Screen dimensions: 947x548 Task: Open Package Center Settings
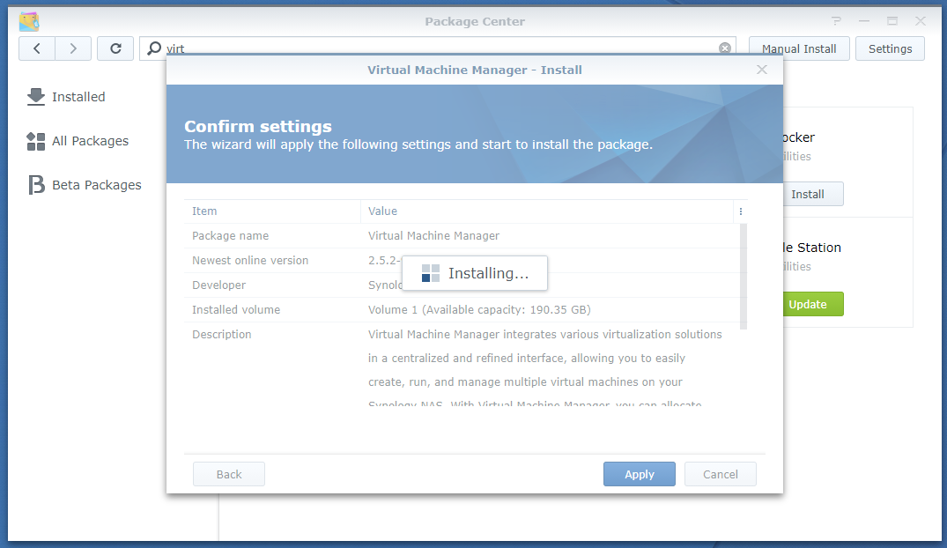890,48
